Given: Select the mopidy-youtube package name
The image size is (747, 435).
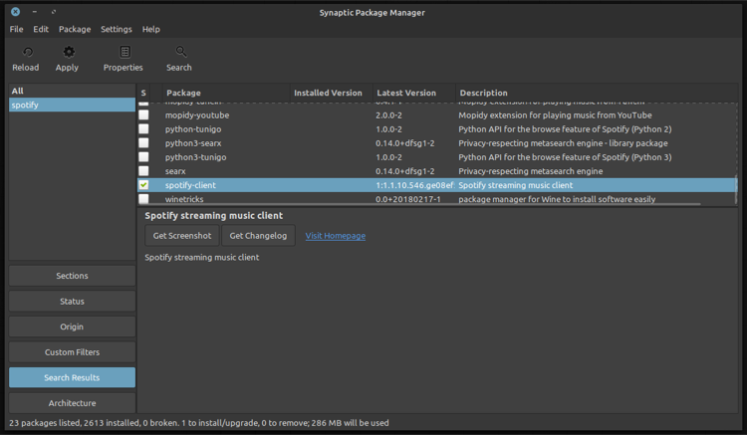Looking at the screenshot, I should pos(197,115).
